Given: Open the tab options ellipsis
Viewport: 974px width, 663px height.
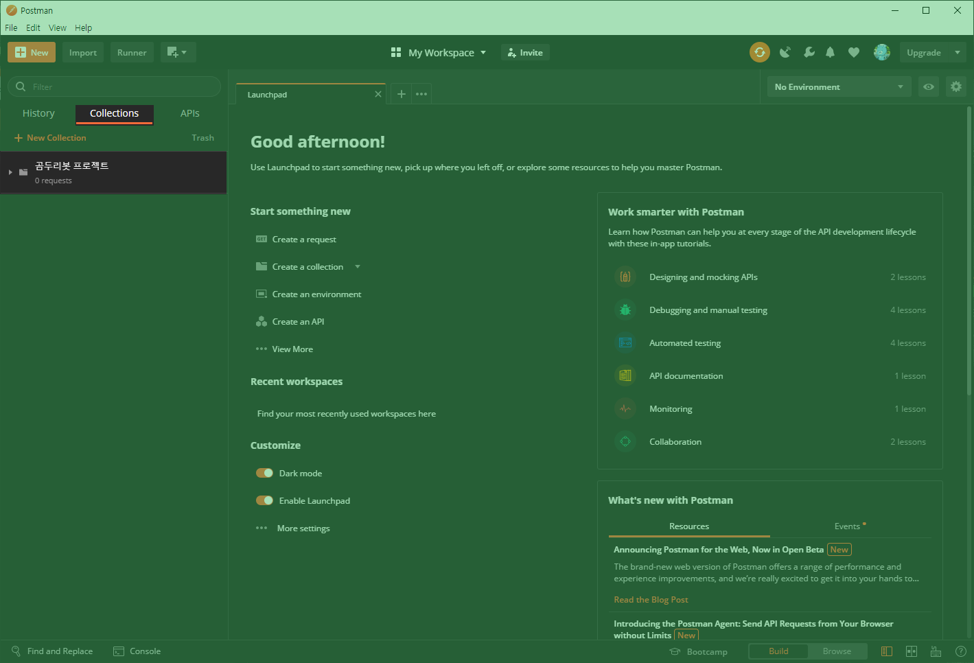Looking at the screenshot, I should coord(421,94).
